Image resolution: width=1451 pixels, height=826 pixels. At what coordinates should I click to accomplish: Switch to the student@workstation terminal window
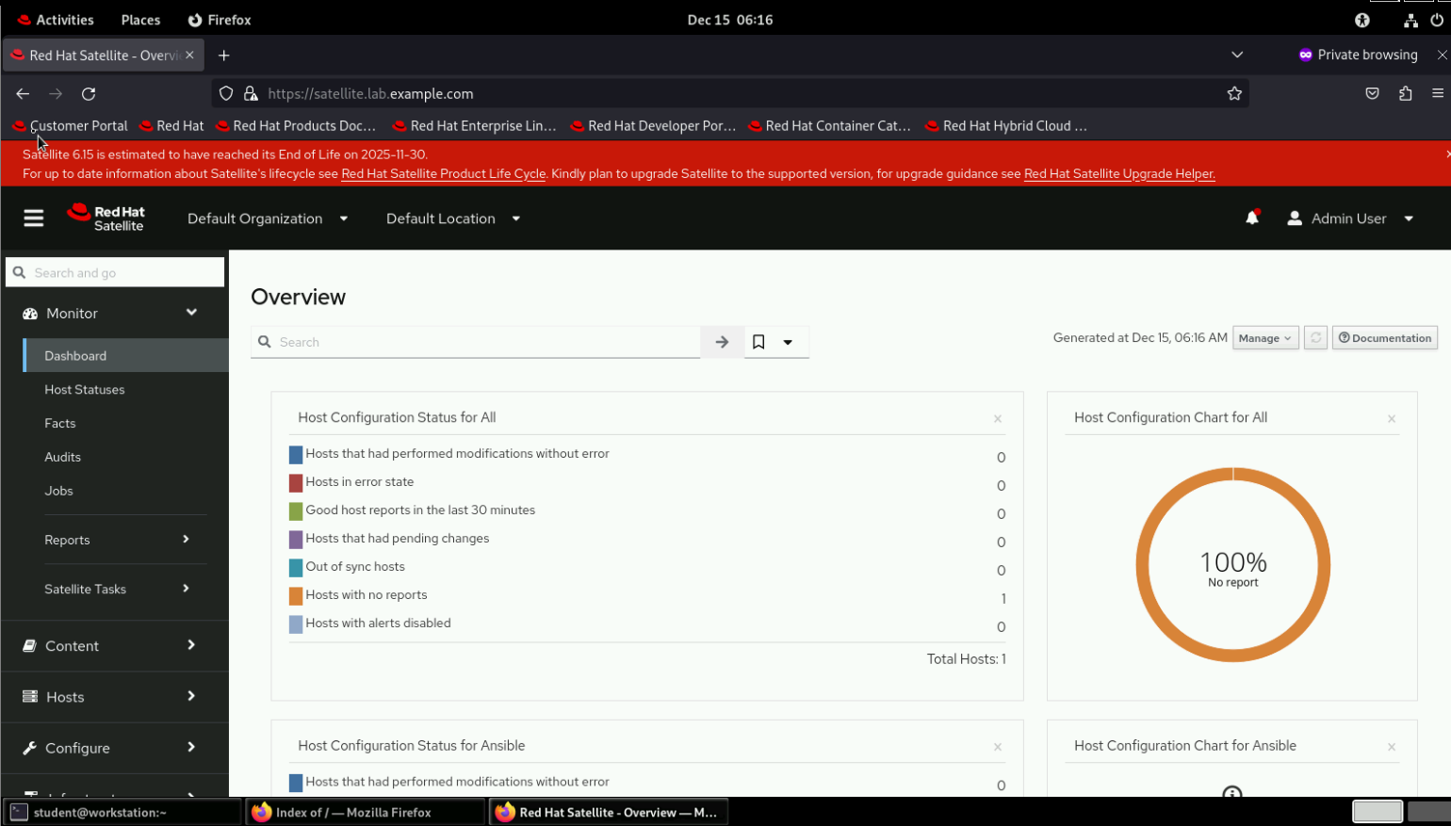click(122, 812)
